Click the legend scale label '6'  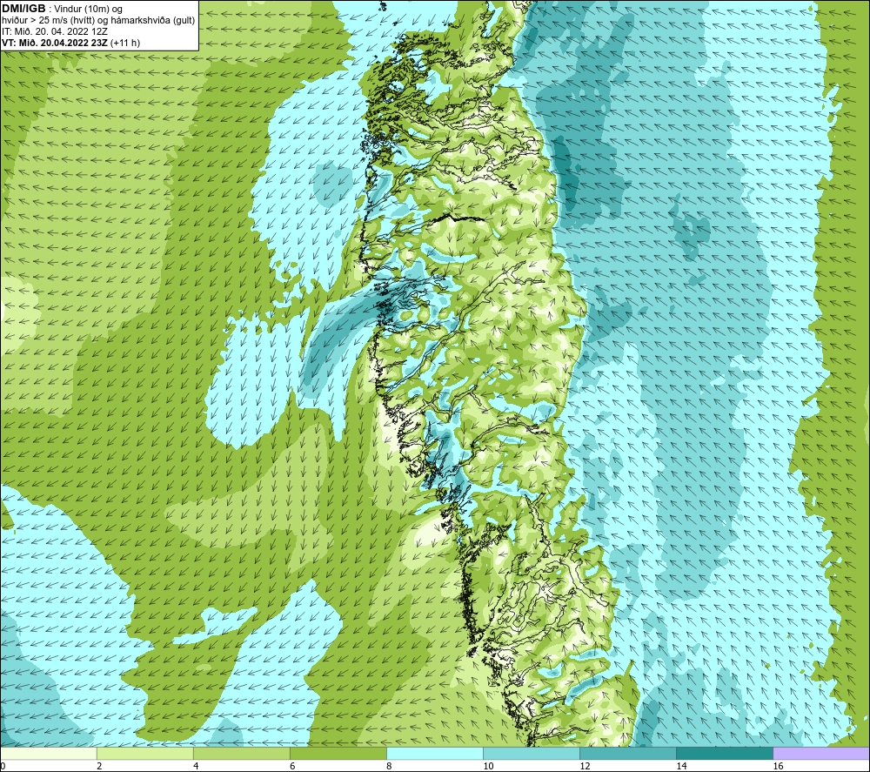[x=292, y=767]
